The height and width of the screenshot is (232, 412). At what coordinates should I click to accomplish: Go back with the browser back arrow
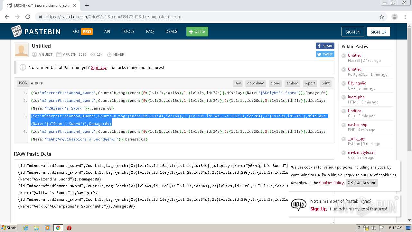pos(7,17)
